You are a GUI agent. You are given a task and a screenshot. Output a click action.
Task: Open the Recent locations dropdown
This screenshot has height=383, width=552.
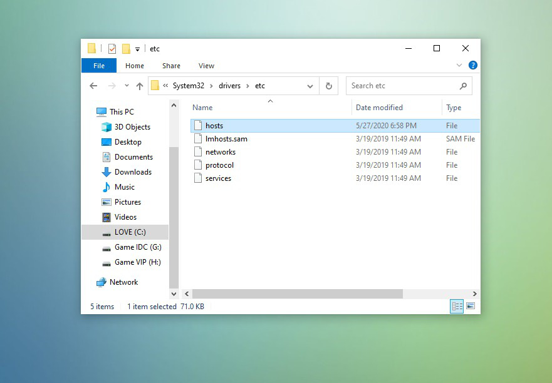click(127, 86)
